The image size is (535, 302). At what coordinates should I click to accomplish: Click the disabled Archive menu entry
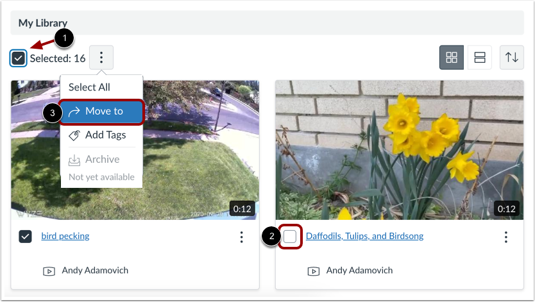coord(102,159)
